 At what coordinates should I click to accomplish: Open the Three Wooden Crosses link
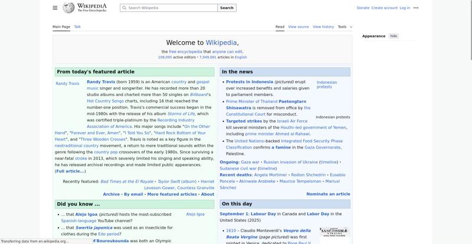click(103, 139)
